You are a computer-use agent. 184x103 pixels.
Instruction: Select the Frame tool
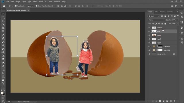(3, 31)
